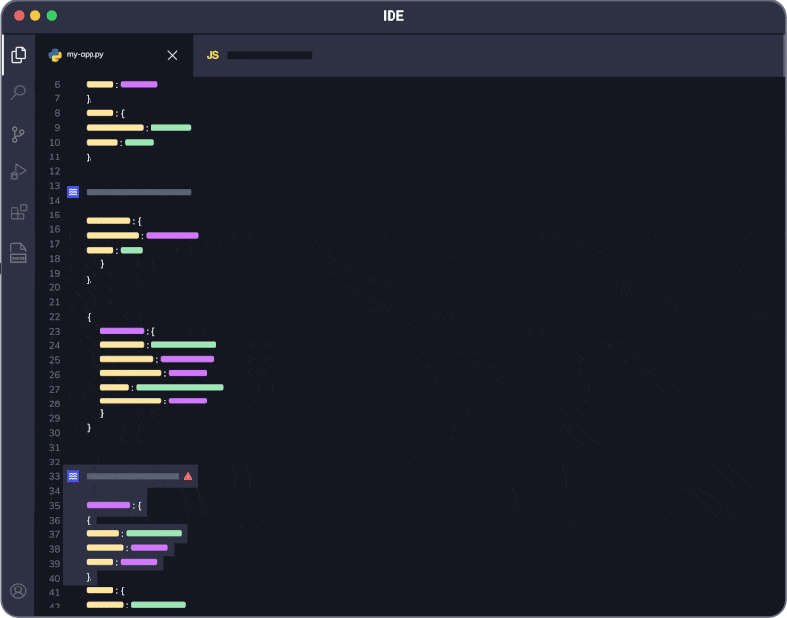Open the account avatar icon
This screenshot has height=618, width=787.
click(x=18, y=590)
